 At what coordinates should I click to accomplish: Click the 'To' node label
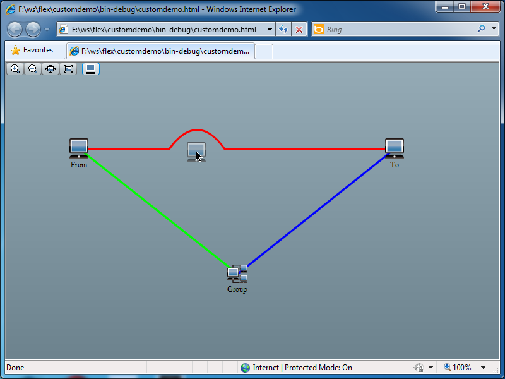click(395, 165)
